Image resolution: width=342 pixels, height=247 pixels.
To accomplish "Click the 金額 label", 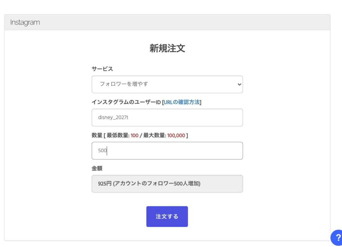I will 97,168.
